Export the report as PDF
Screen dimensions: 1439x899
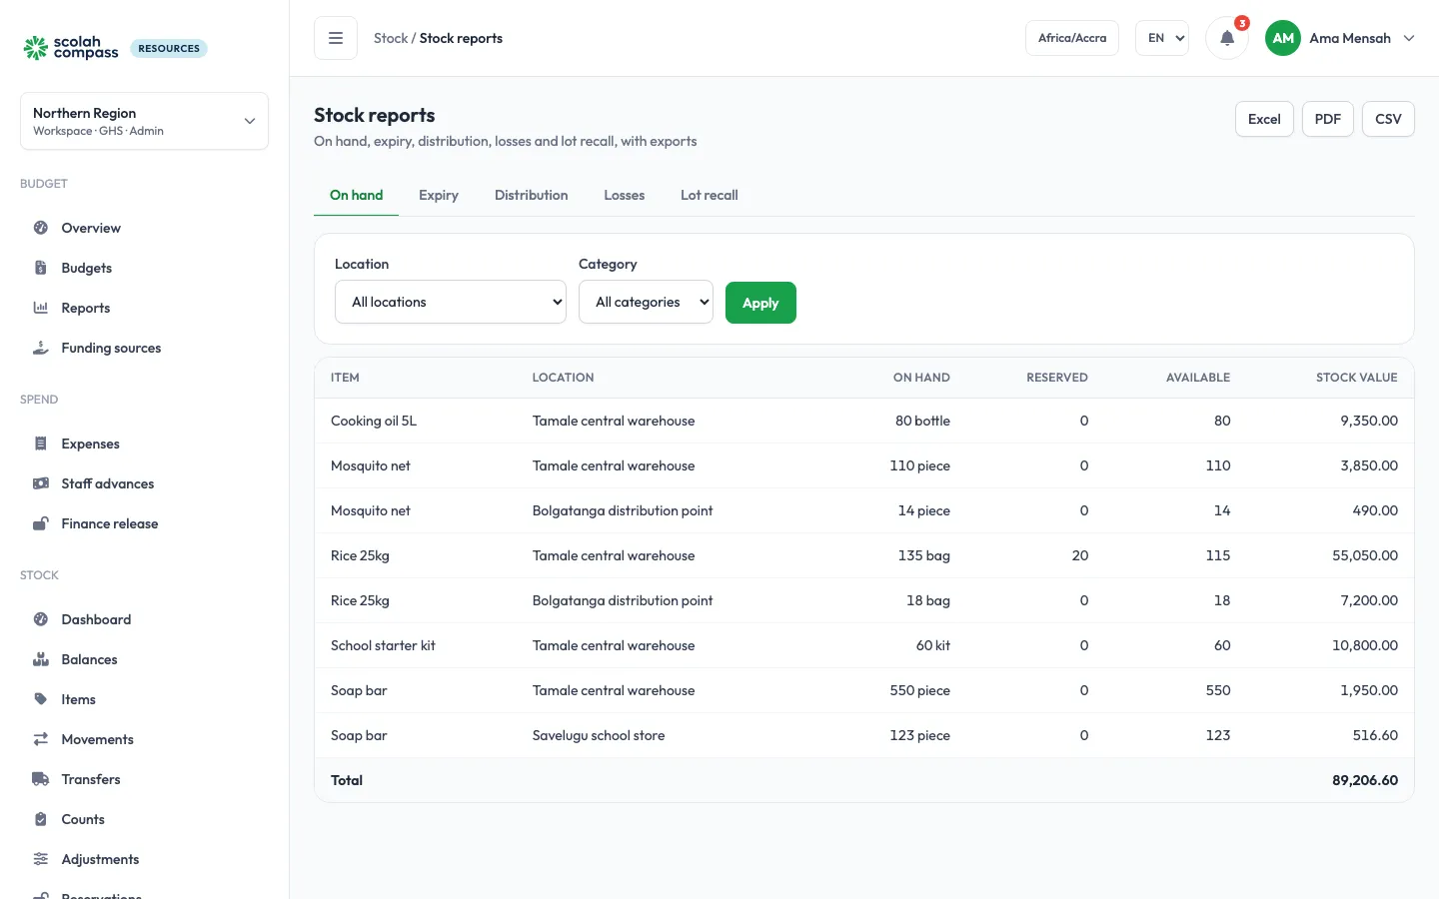coord(1328,119)
